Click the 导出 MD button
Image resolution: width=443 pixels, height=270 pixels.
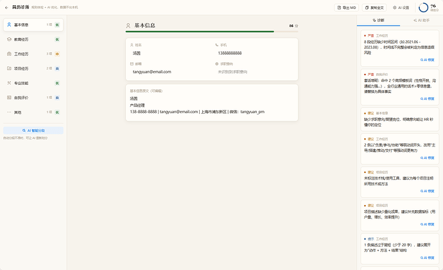pos(347,8)
